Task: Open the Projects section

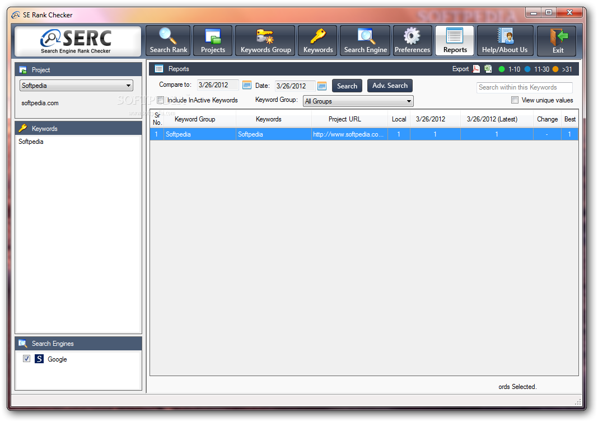Action: (213, 40)
